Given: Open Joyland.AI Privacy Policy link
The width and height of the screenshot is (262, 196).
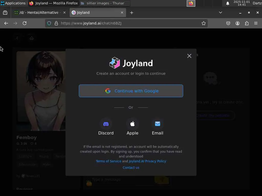Looking at the screenshot, I should 147,161.
